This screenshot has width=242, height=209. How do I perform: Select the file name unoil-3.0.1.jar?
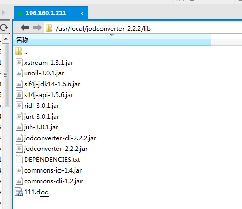pyautogui.click(x=44, y=73)
